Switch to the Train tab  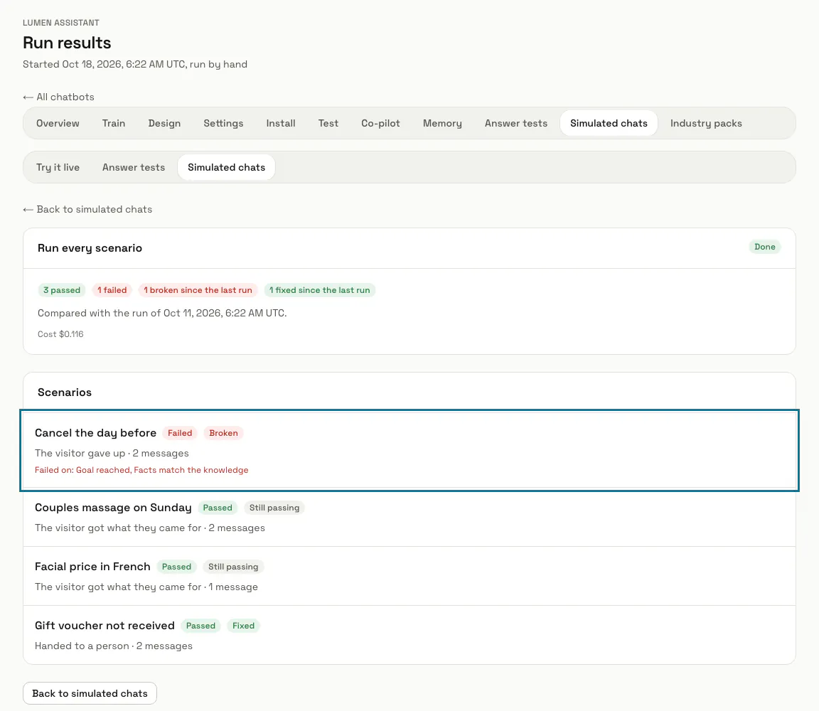[x=114, y=123]
